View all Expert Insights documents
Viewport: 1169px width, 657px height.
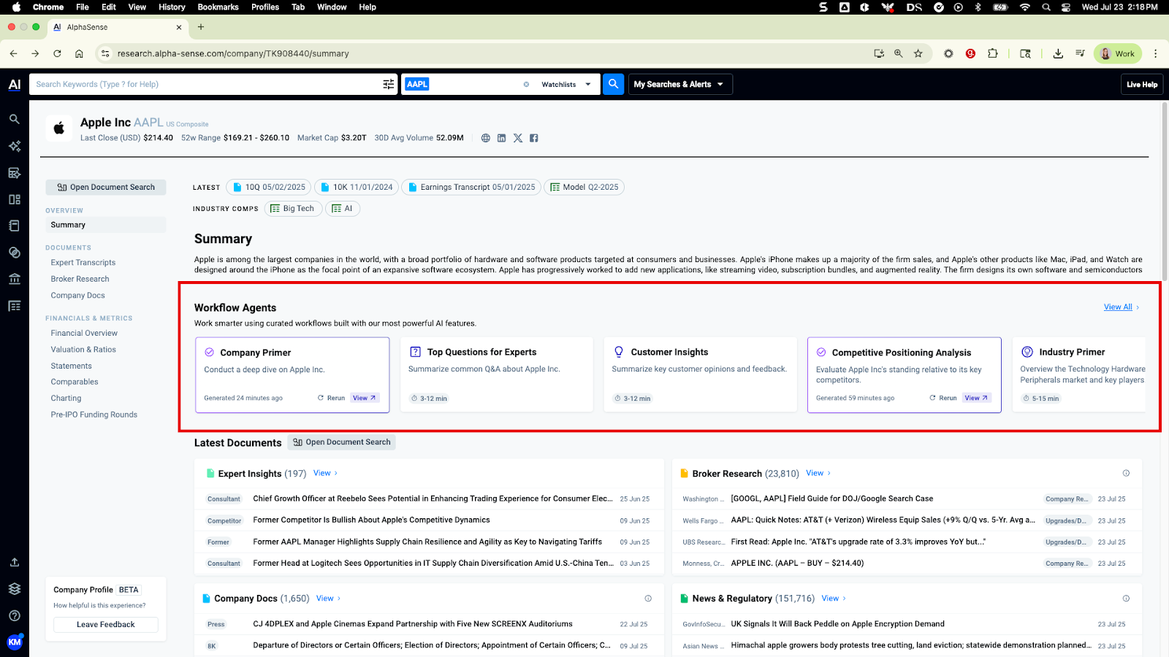click(x=326, y=473)
